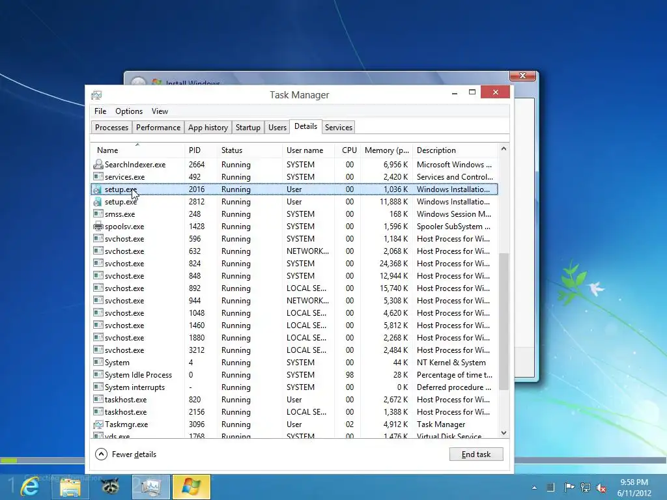Click the process list scroll down arrow
Image resolution: width=667 pixels, height=500 pixels.
coord(504,433)
